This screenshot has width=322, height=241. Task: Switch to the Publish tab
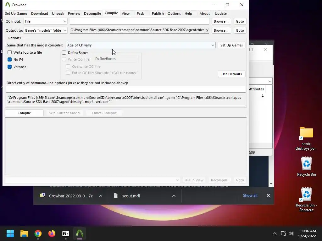tap(158, 13)
